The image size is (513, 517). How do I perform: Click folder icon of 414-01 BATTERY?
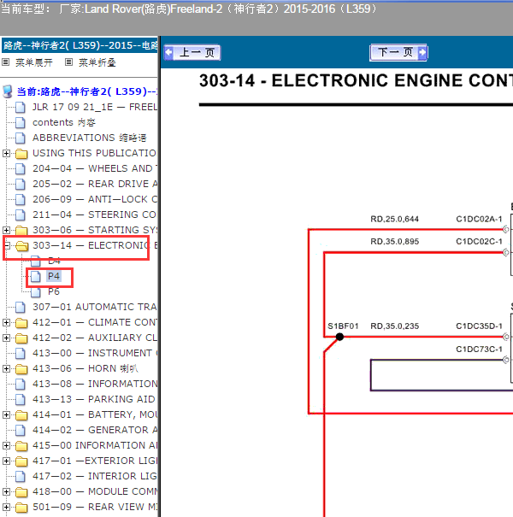(21, 414)
